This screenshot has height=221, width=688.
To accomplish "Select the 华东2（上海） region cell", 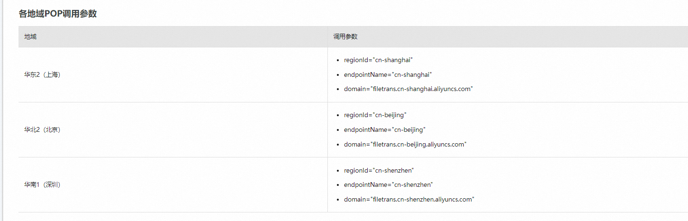I will pyautogui.click(x=42, y=75).
